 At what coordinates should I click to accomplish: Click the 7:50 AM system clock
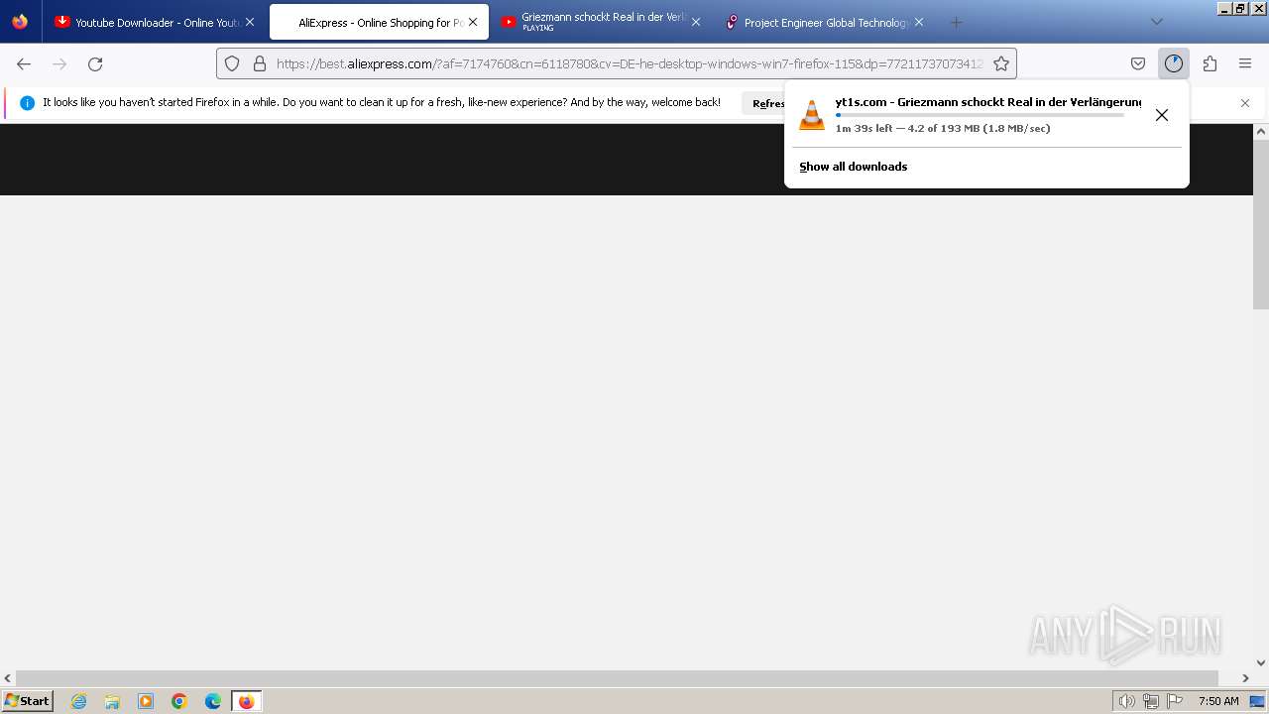[1218, 701]
